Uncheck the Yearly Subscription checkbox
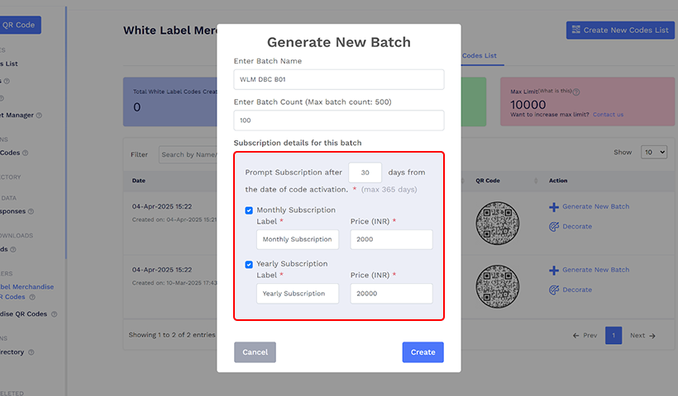This screenshot has width=678, height=396. (249, 264)
